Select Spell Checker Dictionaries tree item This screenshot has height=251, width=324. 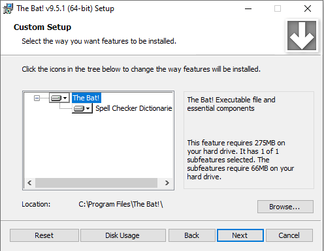click(x=134, y=108)
